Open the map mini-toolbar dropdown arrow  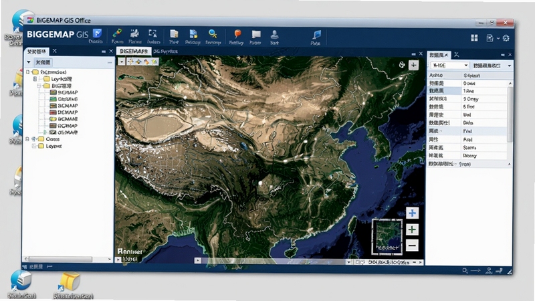(x=122, y=62)
